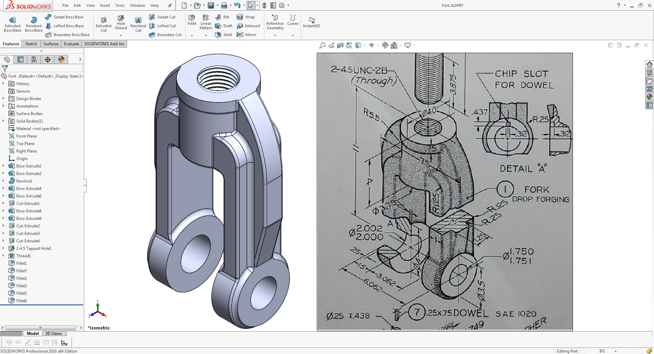Click the Zoom to Fit view icon
This screenshot has width=654, height=354.
click(x=322, y=45)
